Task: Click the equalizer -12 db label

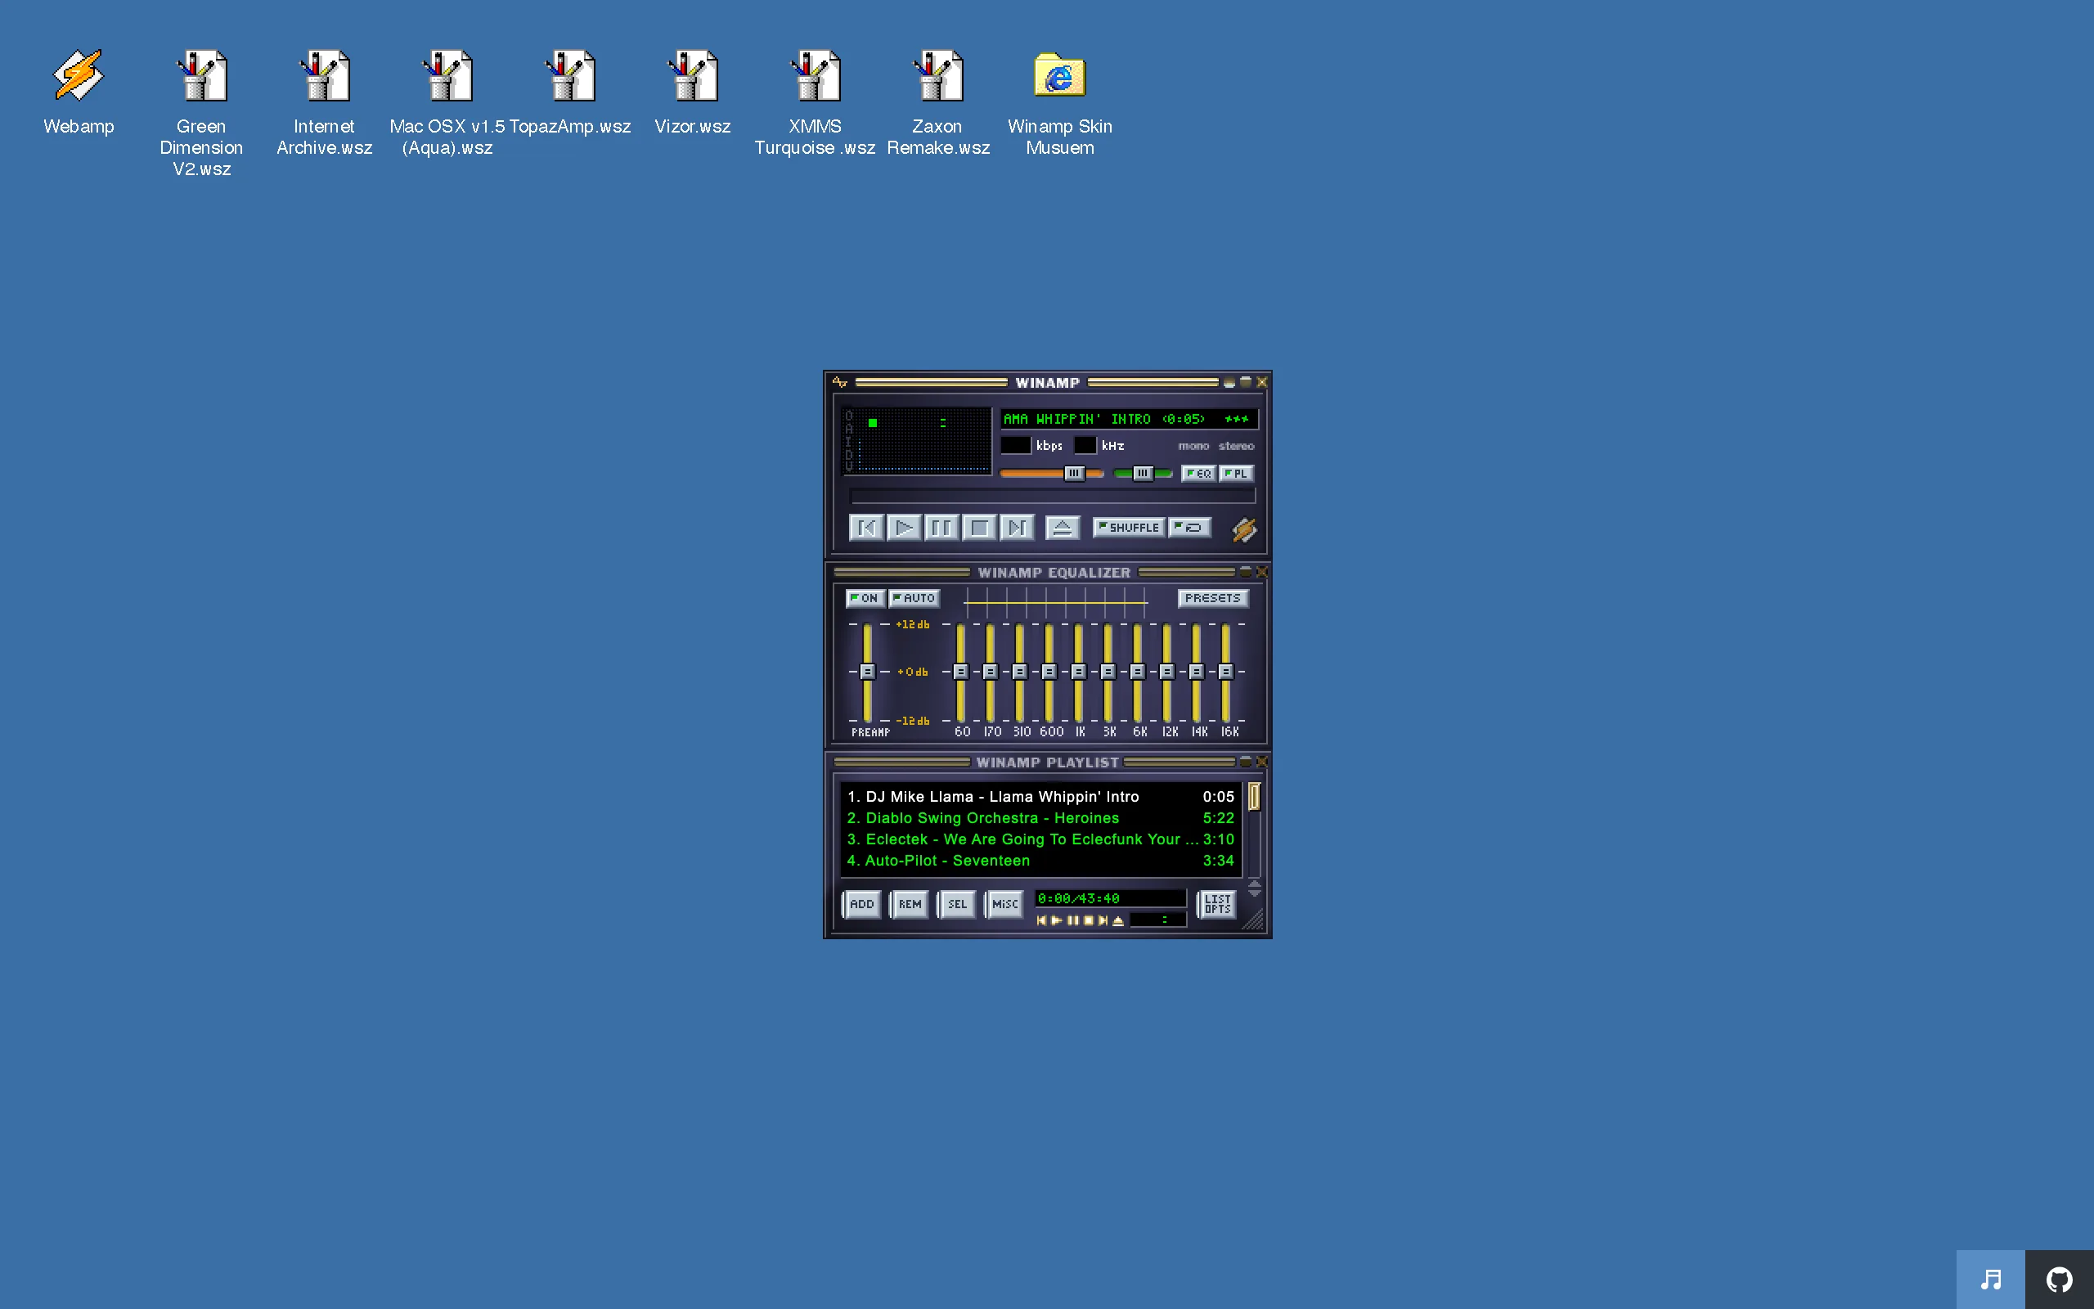Action: (x=912, y=720)
